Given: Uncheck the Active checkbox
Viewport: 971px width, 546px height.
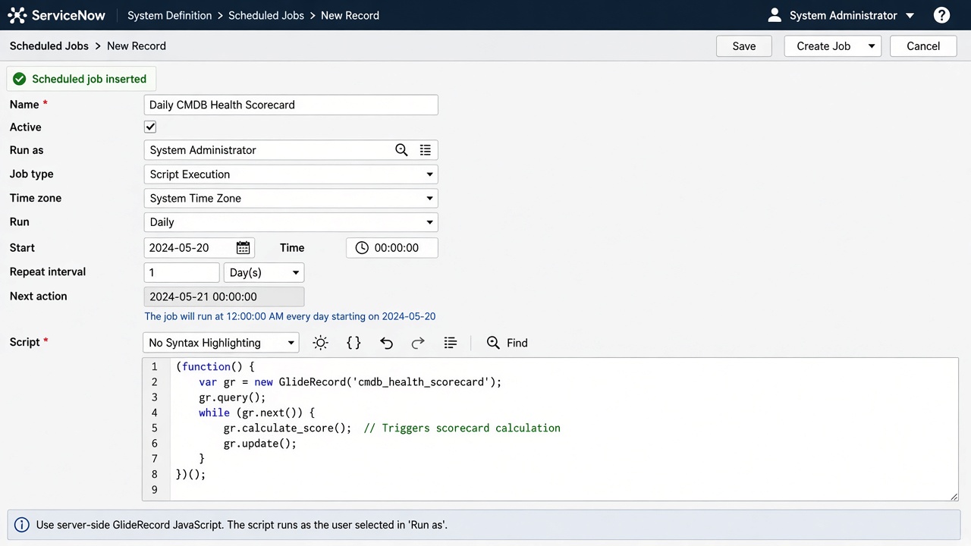Looking at the screenshot, I should 150,127.
